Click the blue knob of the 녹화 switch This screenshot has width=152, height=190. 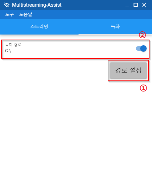pos(143,48)
